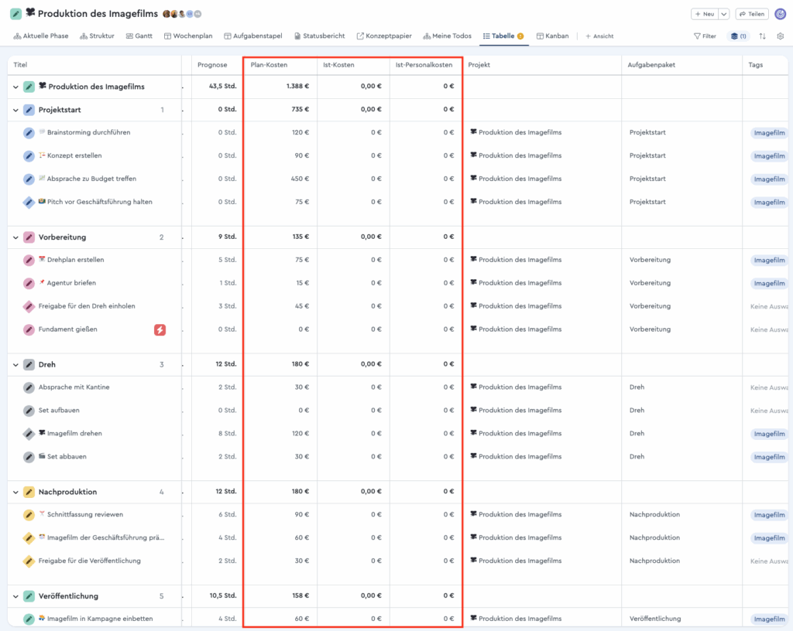
Task: Click the Ist-Kosten column header
Action: pyautogui.click(x=353, y=65)
